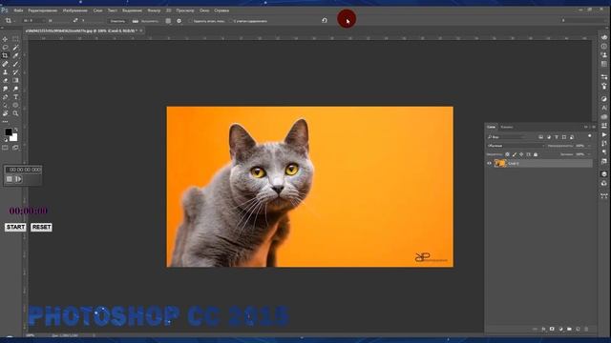
Task: Select the Magic Wand tool
Action: [15, 47]
